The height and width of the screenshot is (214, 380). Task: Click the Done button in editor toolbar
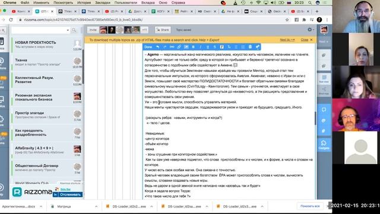click(148, 47)
